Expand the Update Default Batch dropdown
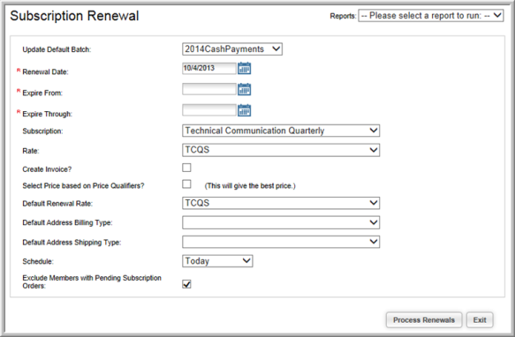 232,49
